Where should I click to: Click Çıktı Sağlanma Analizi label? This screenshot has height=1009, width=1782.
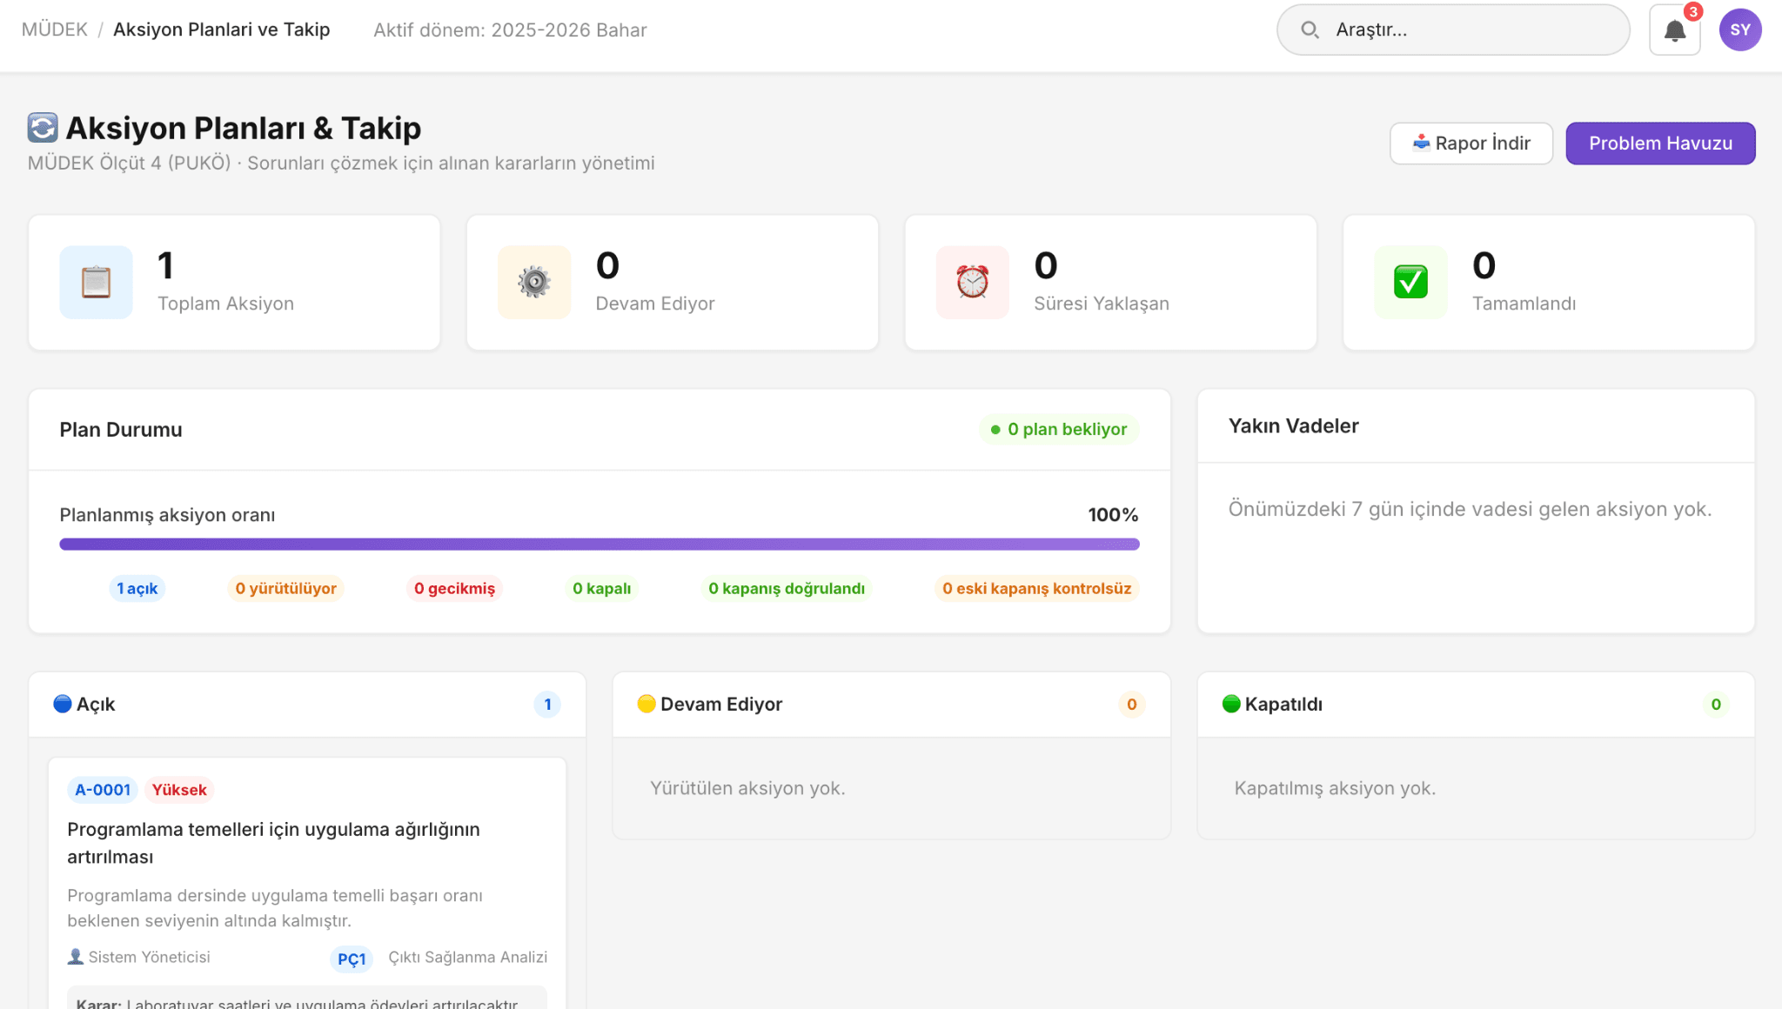point(467,957)
